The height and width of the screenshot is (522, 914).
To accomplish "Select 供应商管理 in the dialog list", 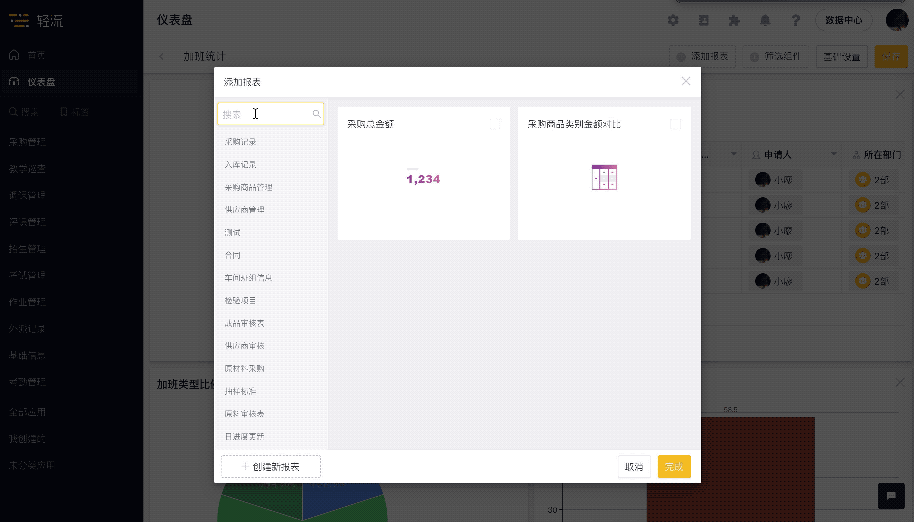I will click(244, 210).
